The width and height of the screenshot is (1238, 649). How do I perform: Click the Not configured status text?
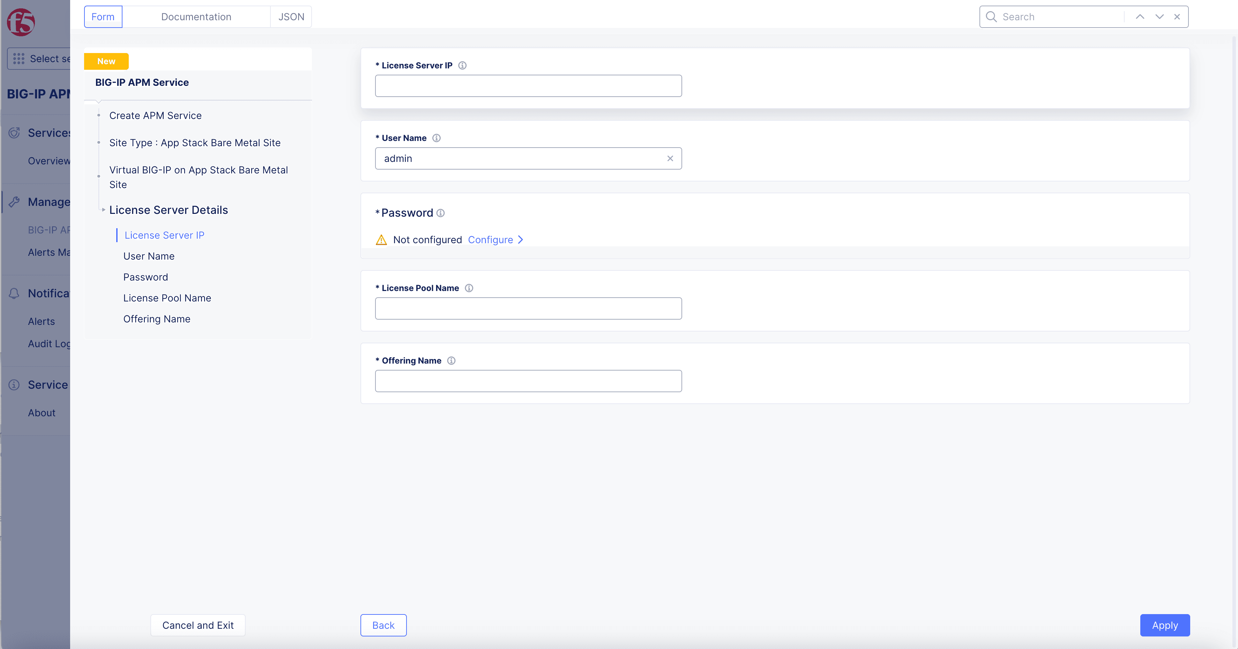pos(427,239)
